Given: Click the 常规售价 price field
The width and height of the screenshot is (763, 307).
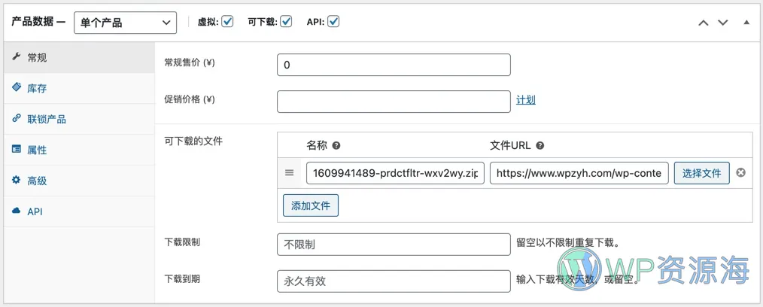Looking at the screenshot, I should (x=394, y=65).
